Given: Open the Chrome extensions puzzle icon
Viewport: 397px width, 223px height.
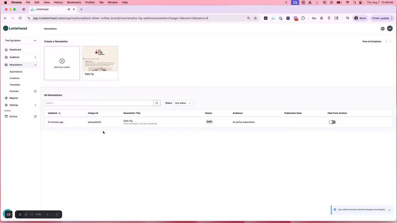Looking at the screenshot, I should (x=303, y=18).
